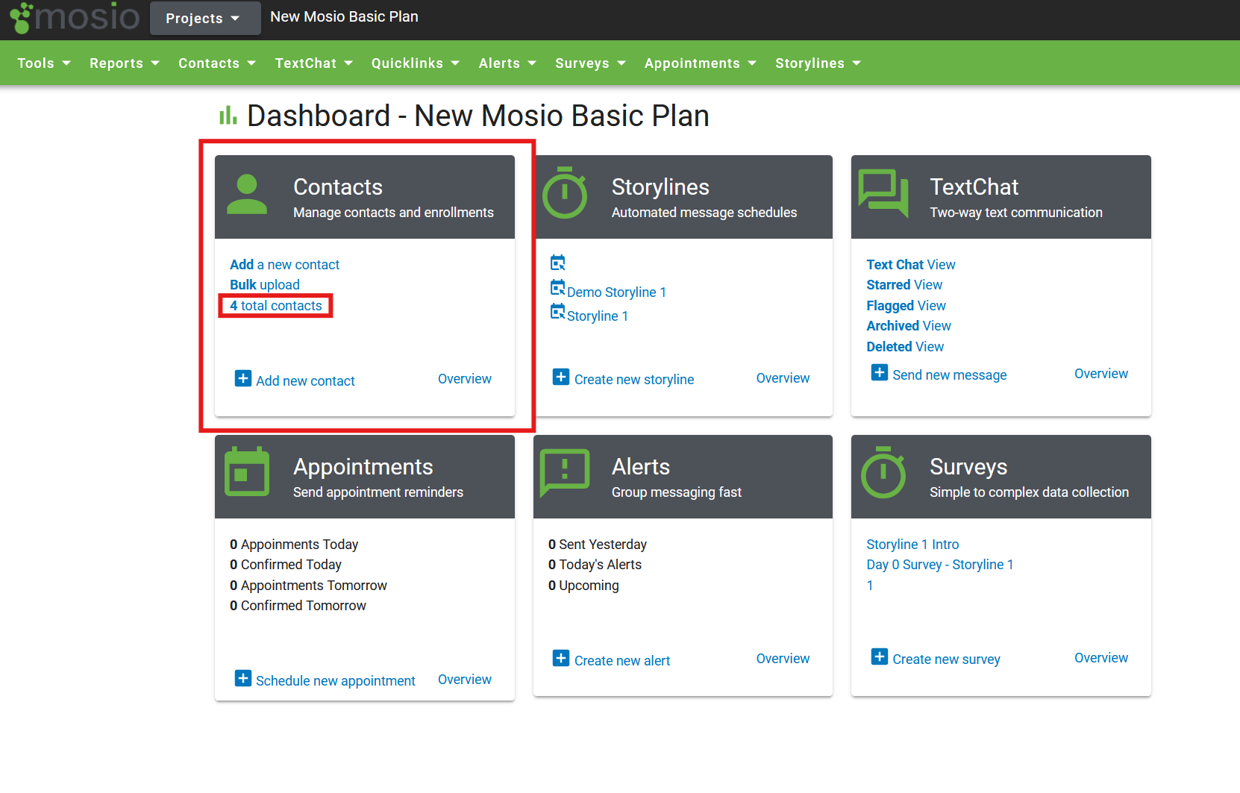This screenshot has height=793, width=1240.
Task: Open Flagged View
Action: (906, 306)
